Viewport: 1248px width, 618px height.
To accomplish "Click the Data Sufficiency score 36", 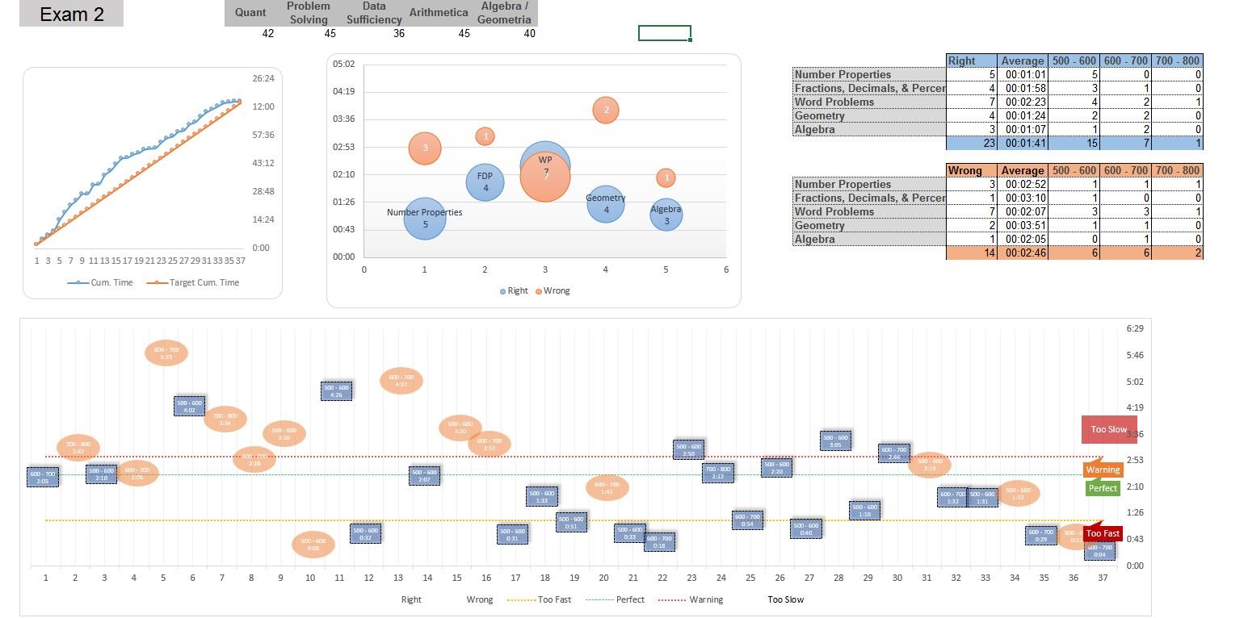I will pos(398,33).
